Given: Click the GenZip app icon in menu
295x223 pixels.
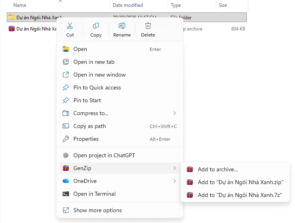Looking at the screenshot, I should click(66, 168).
